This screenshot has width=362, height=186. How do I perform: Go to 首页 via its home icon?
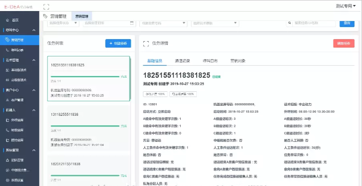coord(8,20)
